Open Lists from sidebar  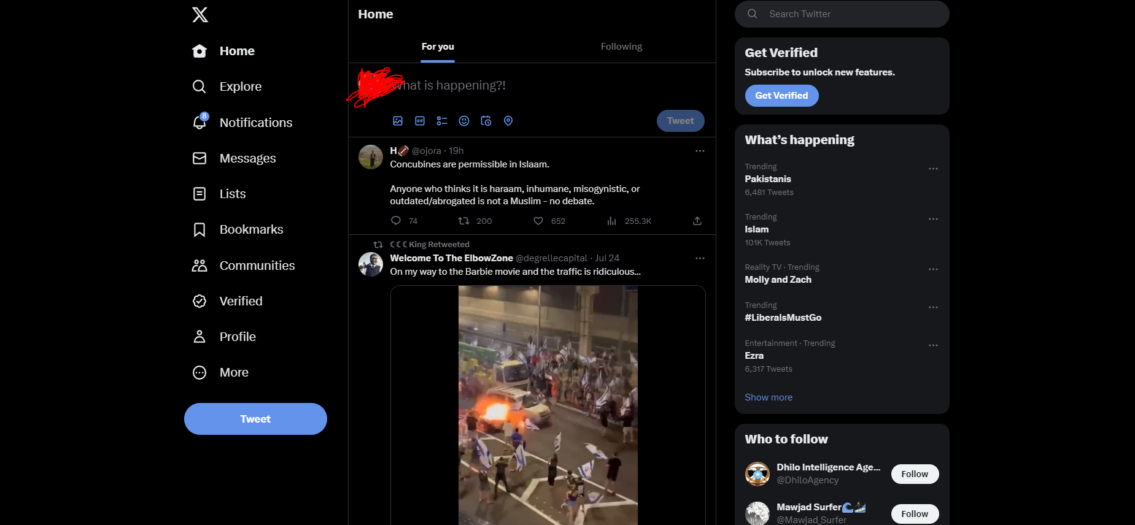[219, 194]
